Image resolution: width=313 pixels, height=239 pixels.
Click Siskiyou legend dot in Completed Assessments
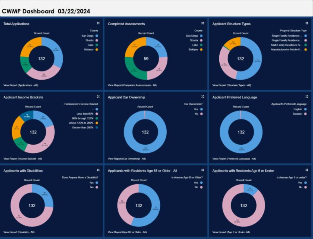point(201,50)
